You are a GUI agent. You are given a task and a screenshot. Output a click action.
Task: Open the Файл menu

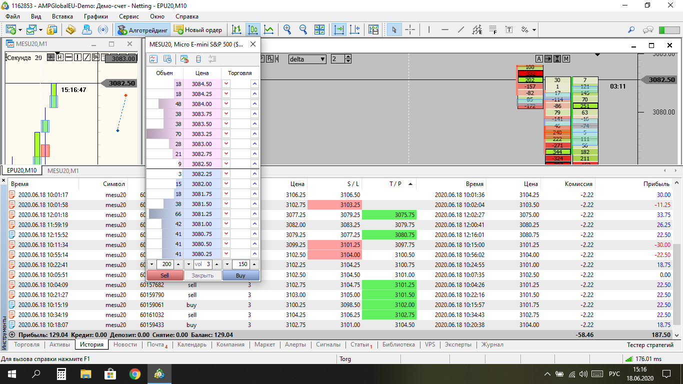[13, 16]
